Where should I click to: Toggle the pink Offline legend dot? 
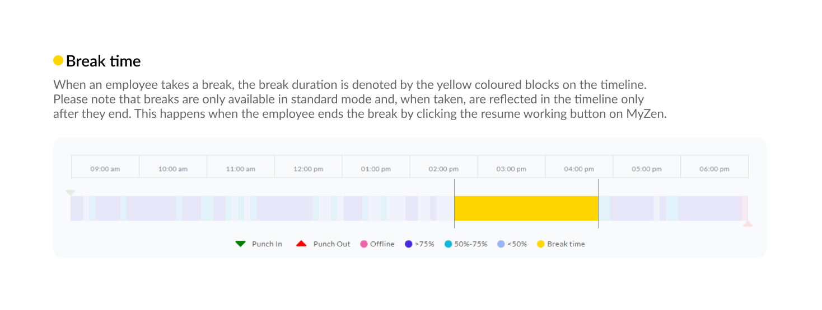point(364,244)
